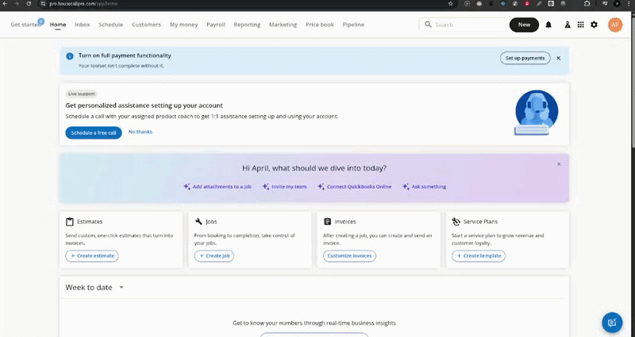The image size is (635, 337).
Task: Click the 'Live support' label
Action: 82,94
